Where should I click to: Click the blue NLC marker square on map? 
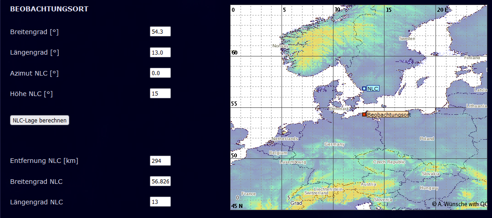[x=364, y=88]
